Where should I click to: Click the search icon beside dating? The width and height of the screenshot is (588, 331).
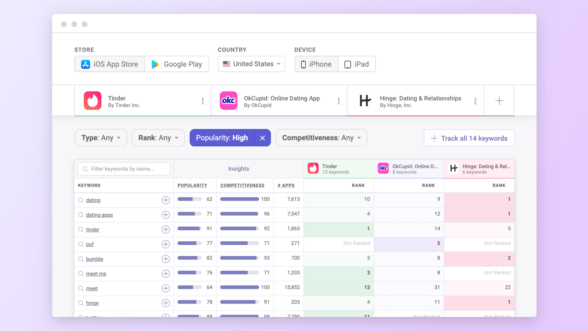(x=81, y=200)
